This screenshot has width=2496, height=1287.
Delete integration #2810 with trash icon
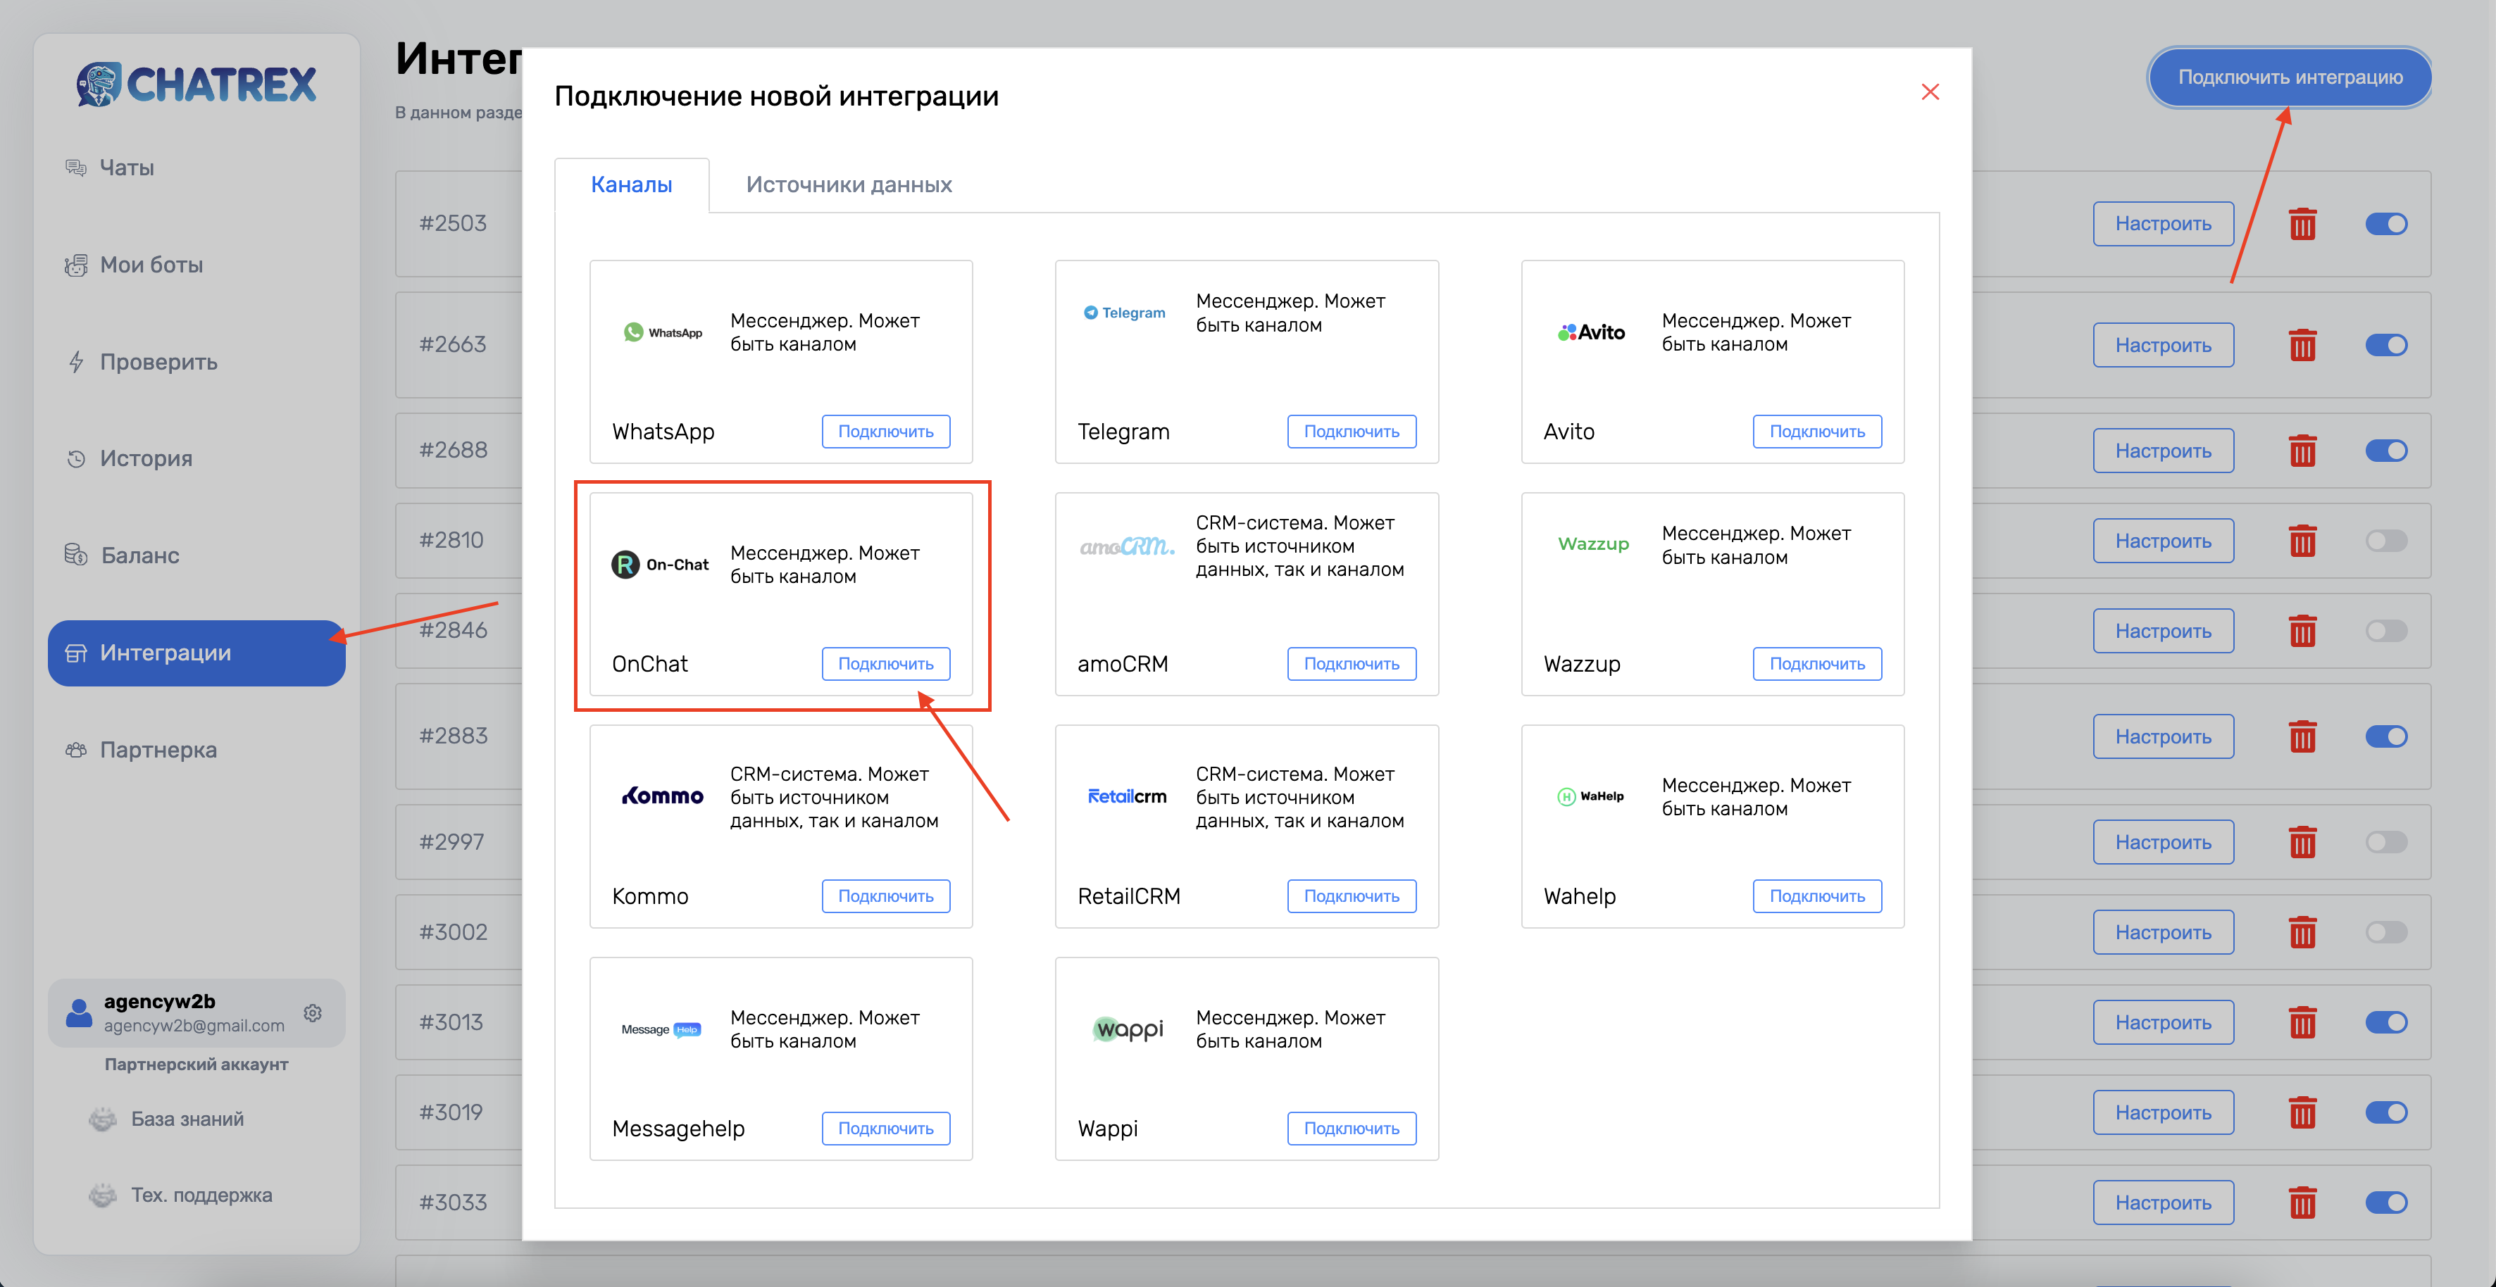(2303, 541)
